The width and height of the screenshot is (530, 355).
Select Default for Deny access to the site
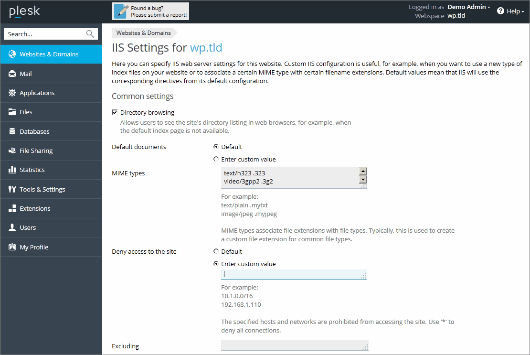click(x=216, y=251)
